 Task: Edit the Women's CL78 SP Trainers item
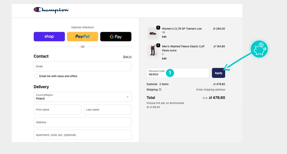click(164, 37)
